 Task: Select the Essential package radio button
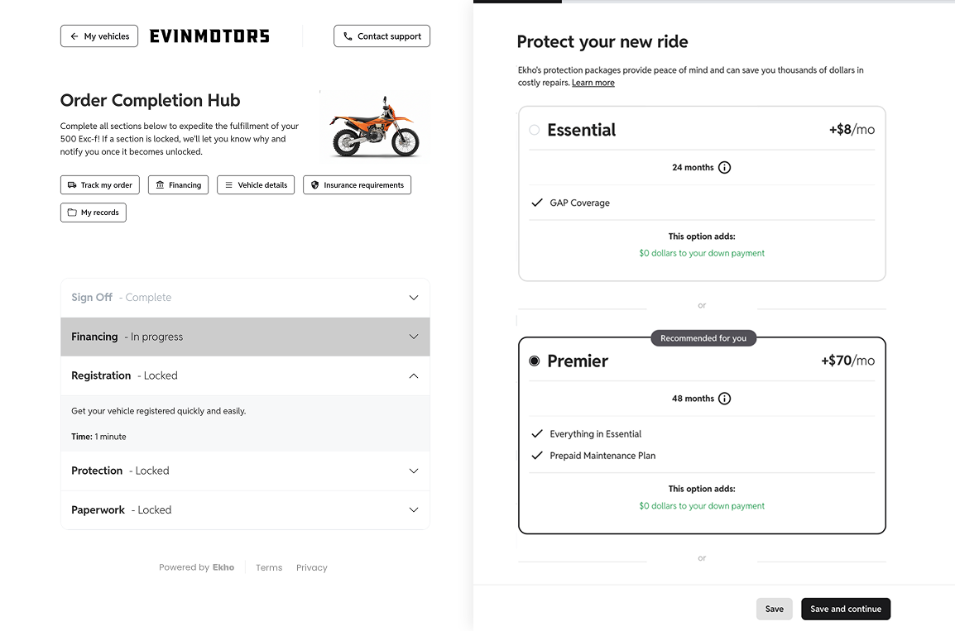(x=535, y=130)
